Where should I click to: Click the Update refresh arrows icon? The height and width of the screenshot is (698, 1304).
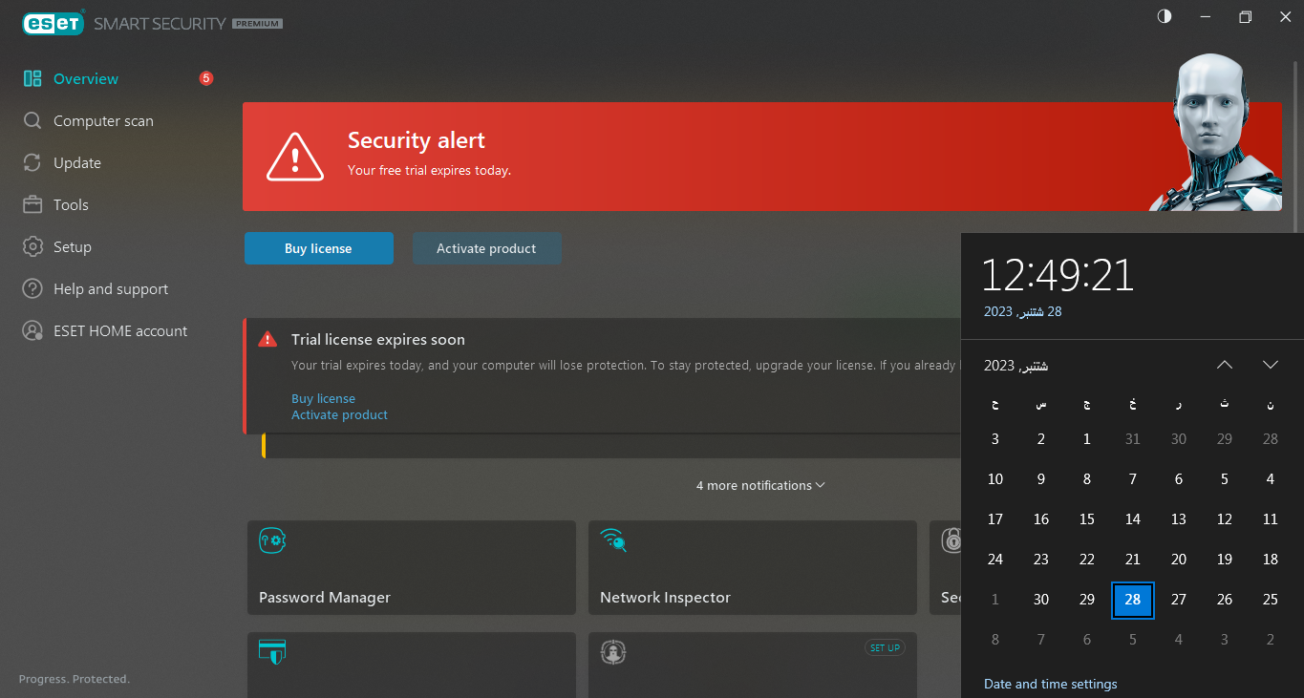(32, 163)
